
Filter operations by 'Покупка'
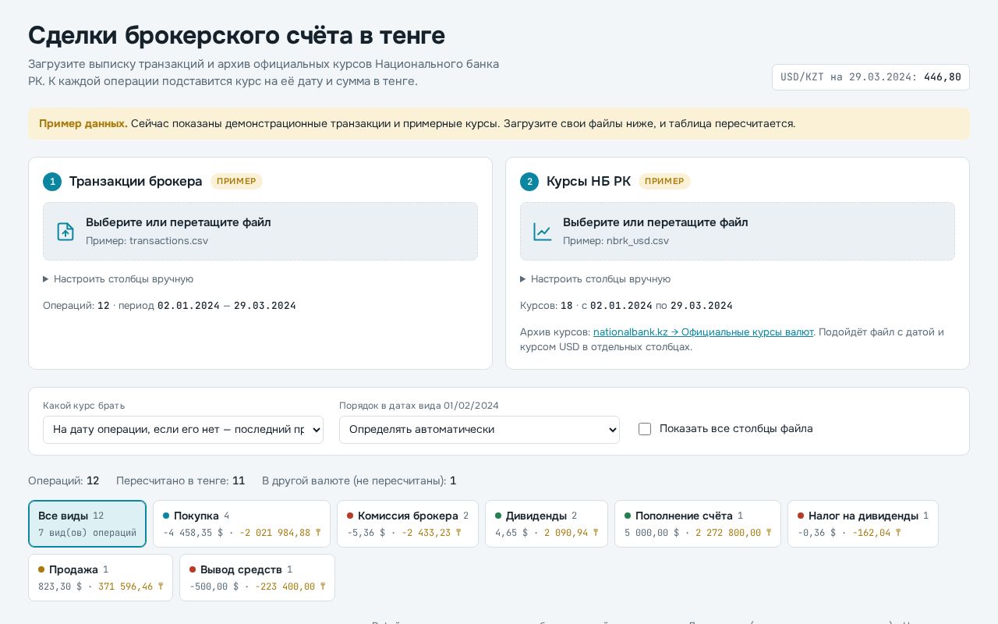[x=242, y=524]
